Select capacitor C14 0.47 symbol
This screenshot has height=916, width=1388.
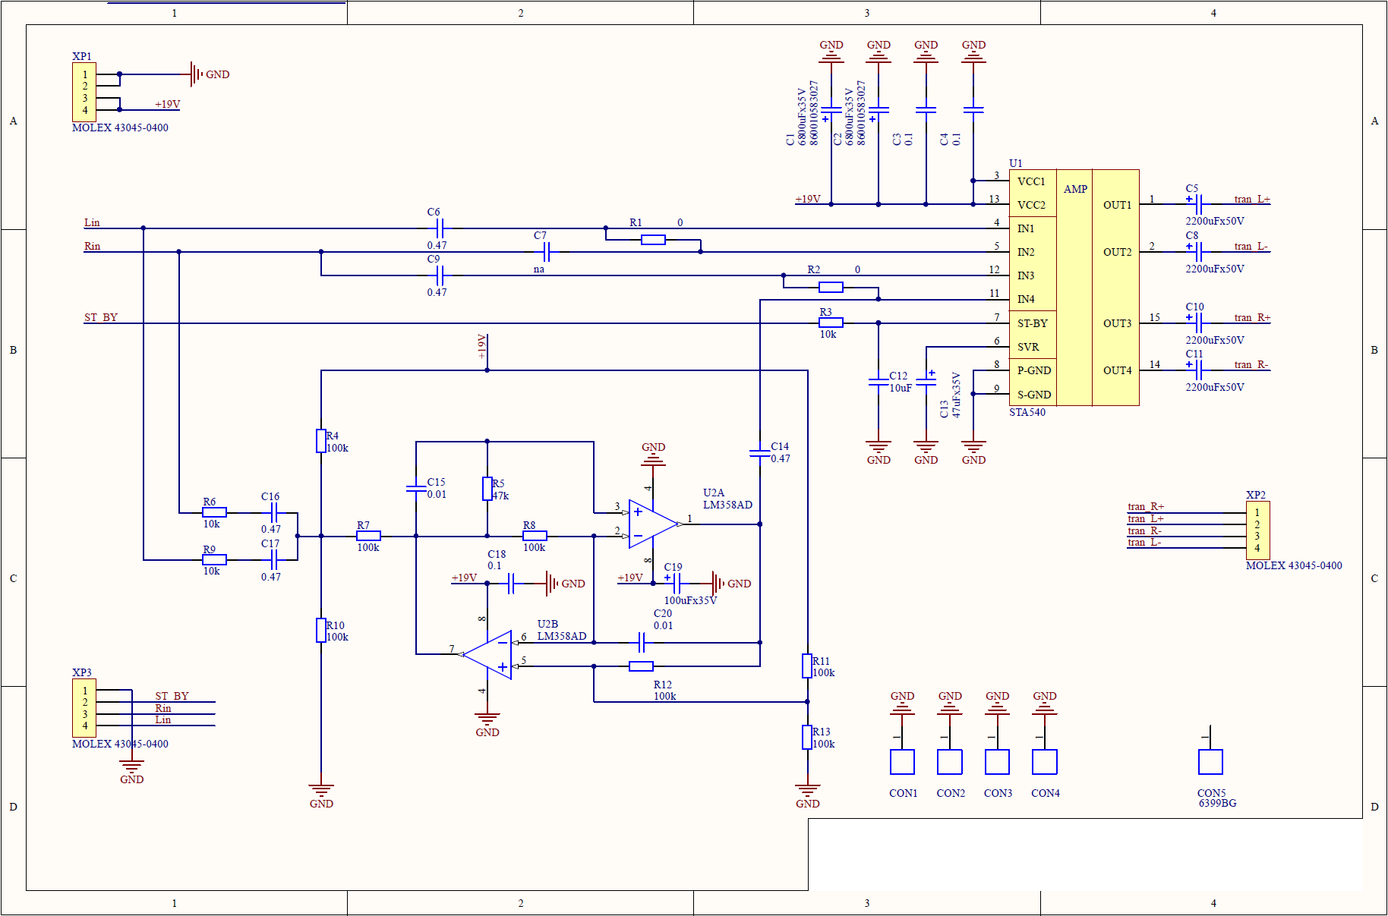point(759,453)
